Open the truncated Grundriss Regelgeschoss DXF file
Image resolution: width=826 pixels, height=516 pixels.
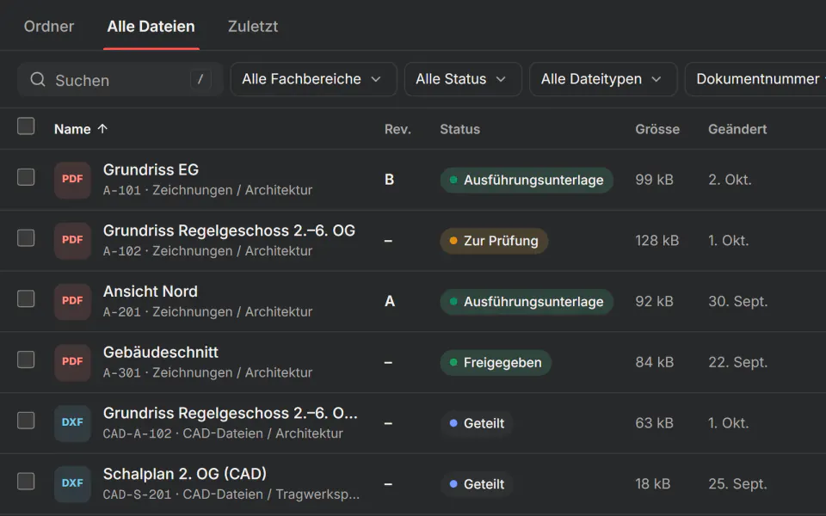(231, 414)
